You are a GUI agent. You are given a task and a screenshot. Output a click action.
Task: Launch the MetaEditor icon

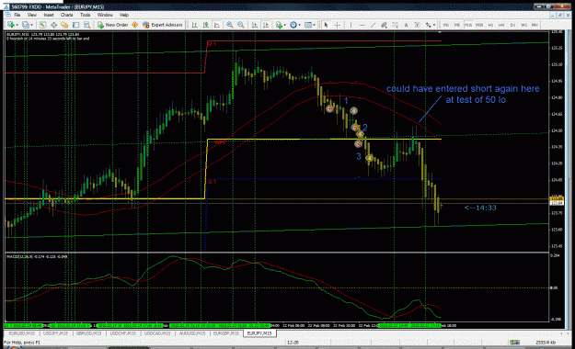click(x=134, y=25)
